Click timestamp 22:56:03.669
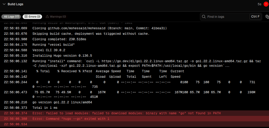The width and height of the screenshot is (269, 128). pos(15,28)
